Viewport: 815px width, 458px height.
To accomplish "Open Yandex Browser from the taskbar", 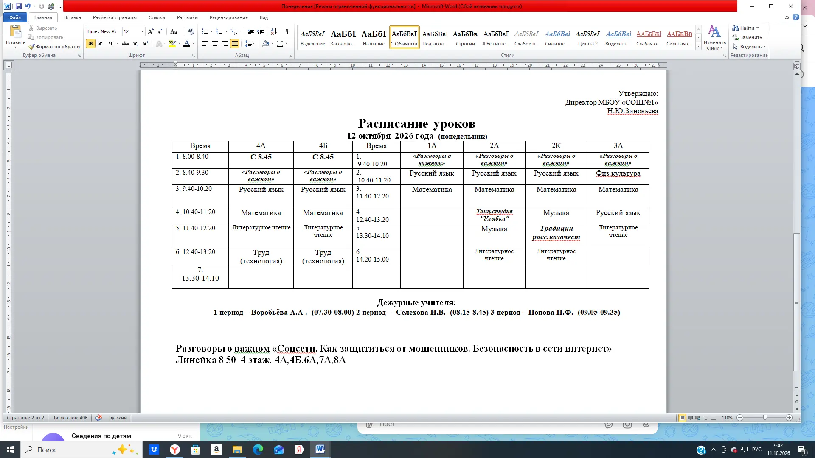I will pos(174,450).
